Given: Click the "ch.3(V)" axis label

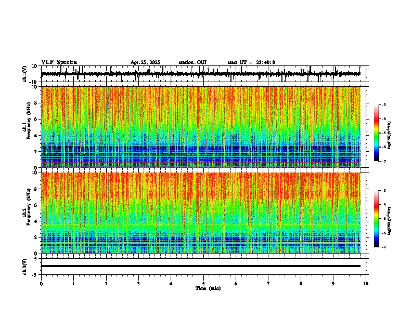Looking at the screenshot, I should point(24,267).
